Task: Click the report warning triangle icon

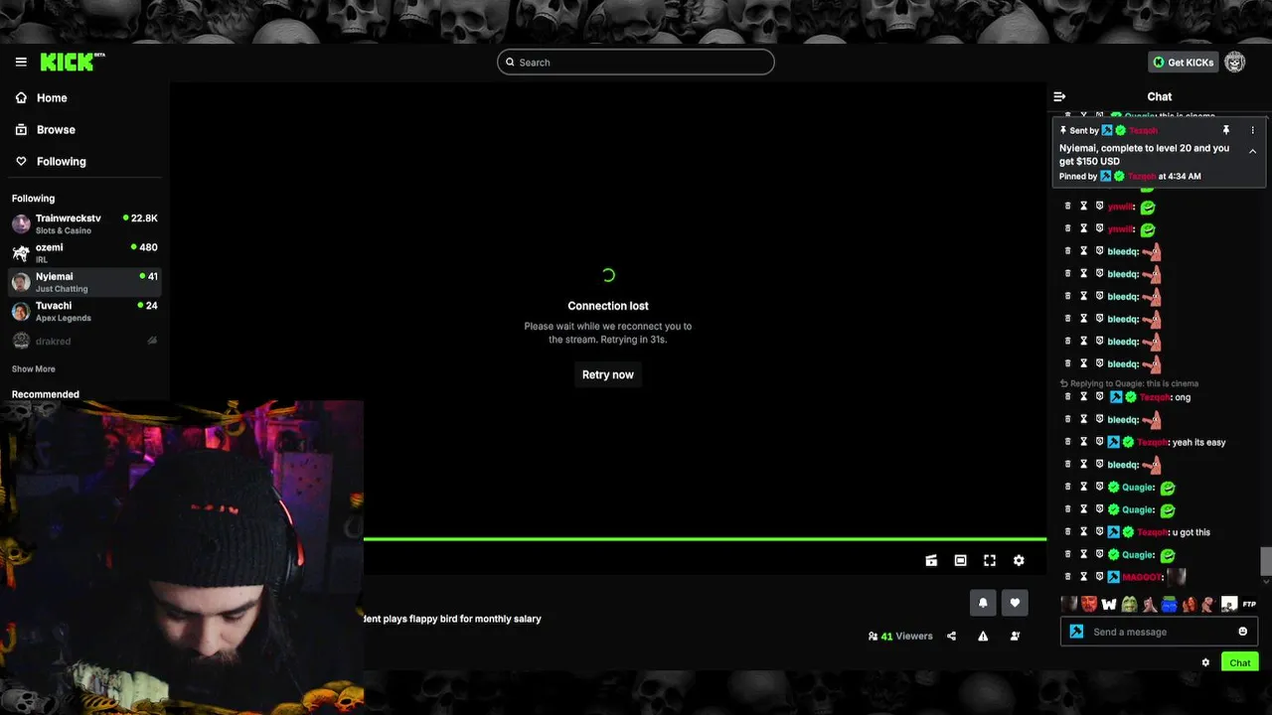Action: [x=983, y=636]
